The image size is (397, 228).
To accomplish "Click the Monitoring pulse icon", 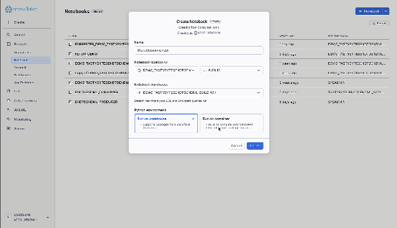I will (8, 119).
